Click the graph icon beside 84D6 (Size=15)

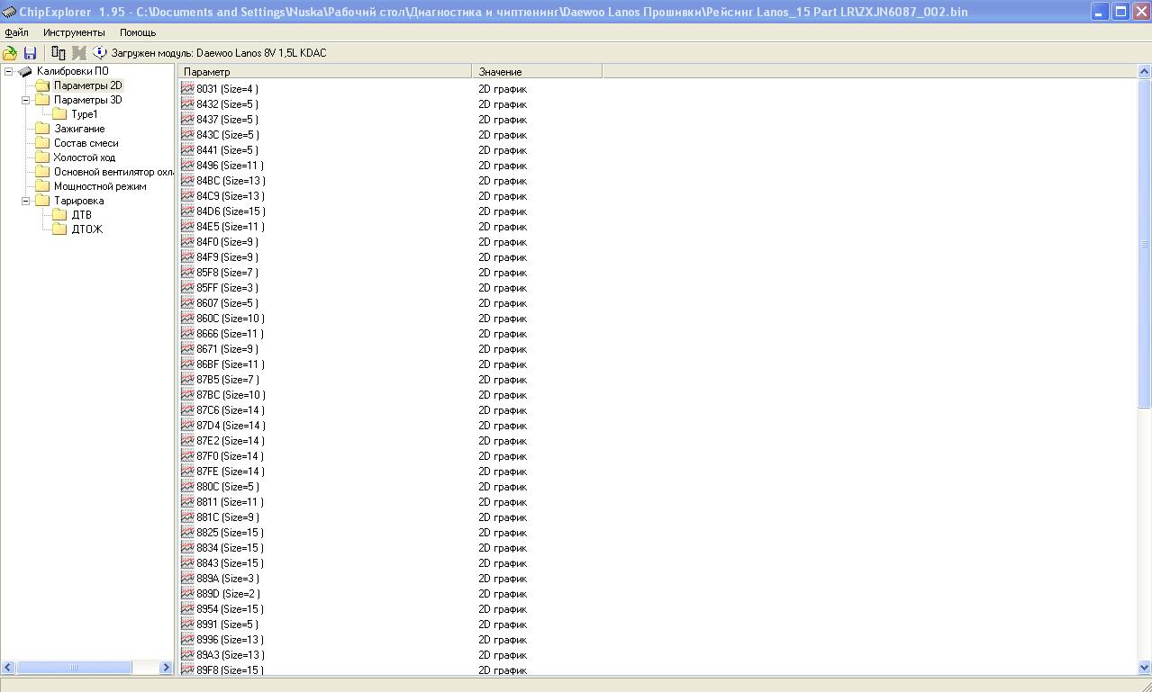pyautogui.click(x=187, y=211)
